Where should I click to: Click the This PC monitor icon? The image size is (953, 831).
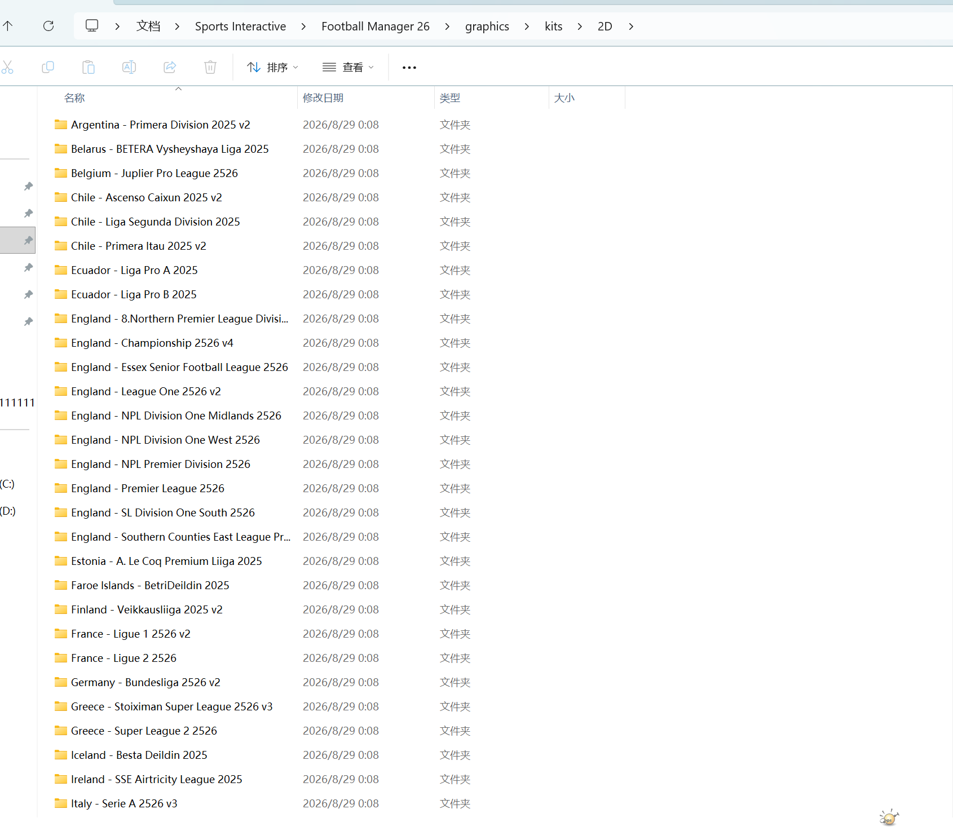(92, 26)
